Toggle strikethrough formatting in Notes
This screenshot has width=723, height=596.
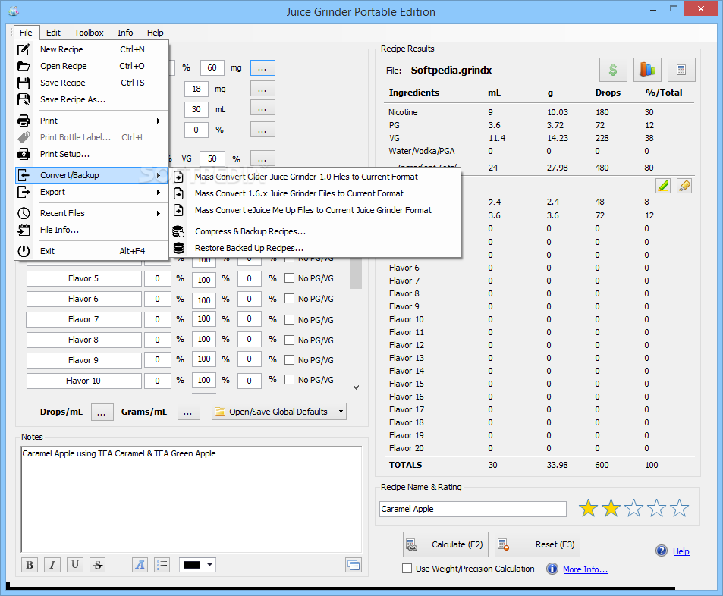(98, 565)
